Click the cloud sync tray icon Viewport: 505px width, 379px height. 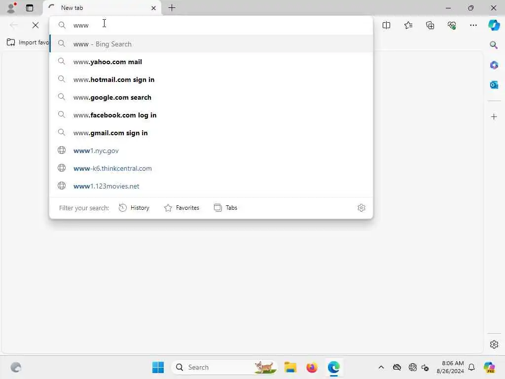397,367
